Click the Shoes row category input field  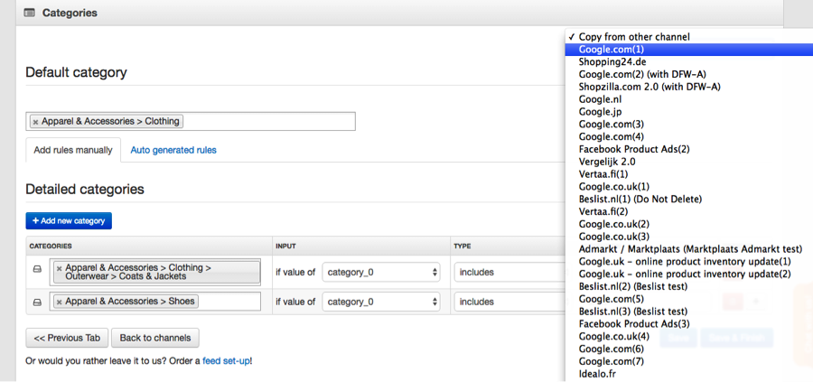[155, 302]
